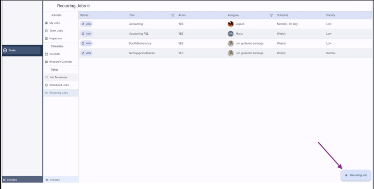Sort by the Priority column header
This screenshot has width=374, height=189.
coord(331,15)
